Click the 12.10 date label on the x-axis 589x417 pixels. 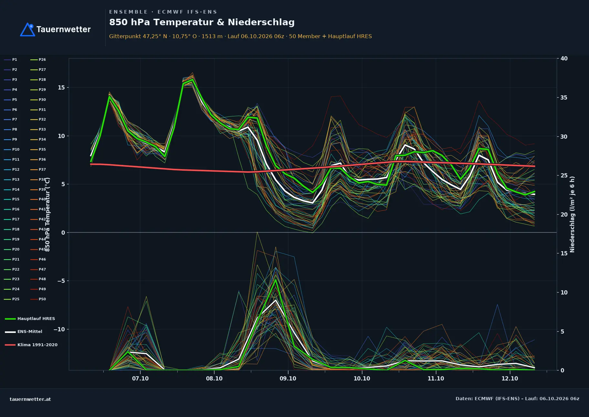[x=510, y=379]
